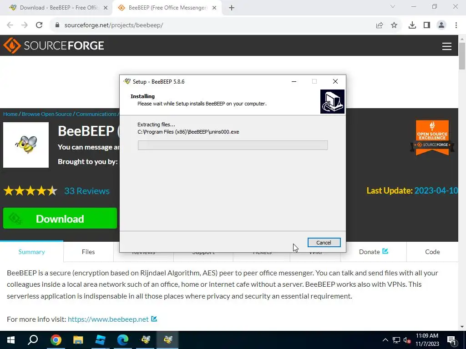Reload the SourceForge page
The width and height of the screenshot is (466, 349).
click(39, 25)
